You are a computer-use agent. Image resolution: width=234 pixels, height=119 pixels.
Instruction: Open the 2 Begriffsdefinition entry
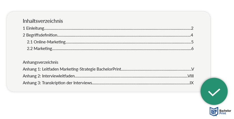(108, 35)
